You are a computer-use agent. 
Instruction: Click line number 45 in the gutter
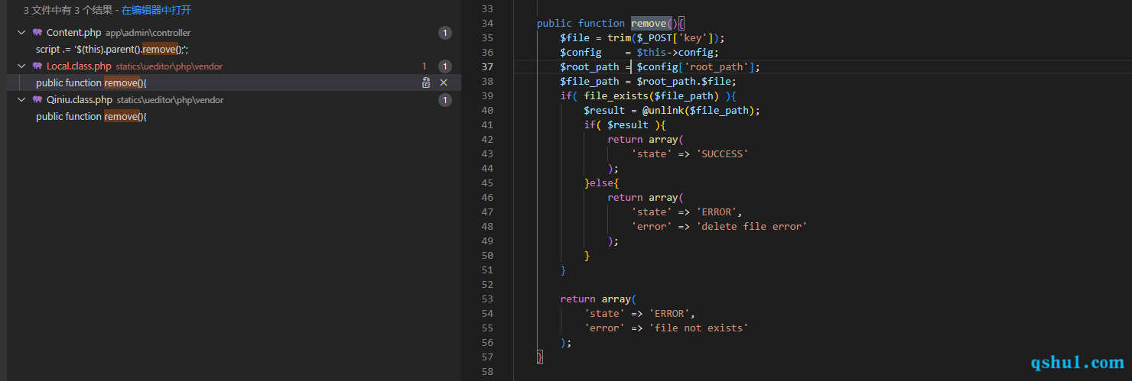pyautogui.click(x=487, y=183)
